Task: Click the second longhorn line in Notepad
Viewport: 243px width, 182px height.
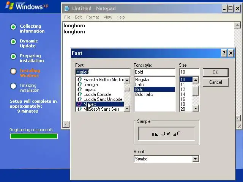Action: tap(74, 32)
